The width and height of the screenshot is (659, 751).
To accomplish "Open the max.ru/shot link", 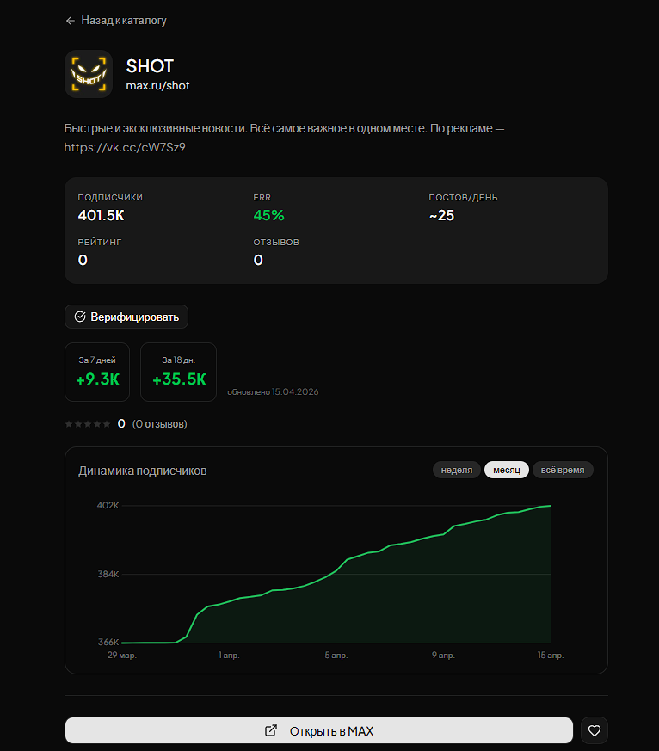I will pyautogui.click(x=157, y=86).
